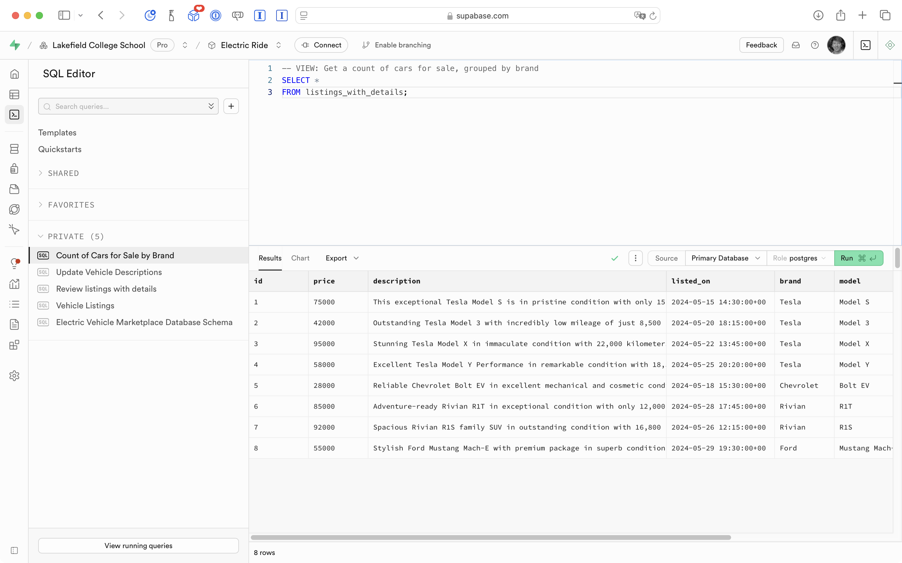Open the Database icon in the sidebar
This screenshot has height=563, width=902.
click(x=14, y=149)
